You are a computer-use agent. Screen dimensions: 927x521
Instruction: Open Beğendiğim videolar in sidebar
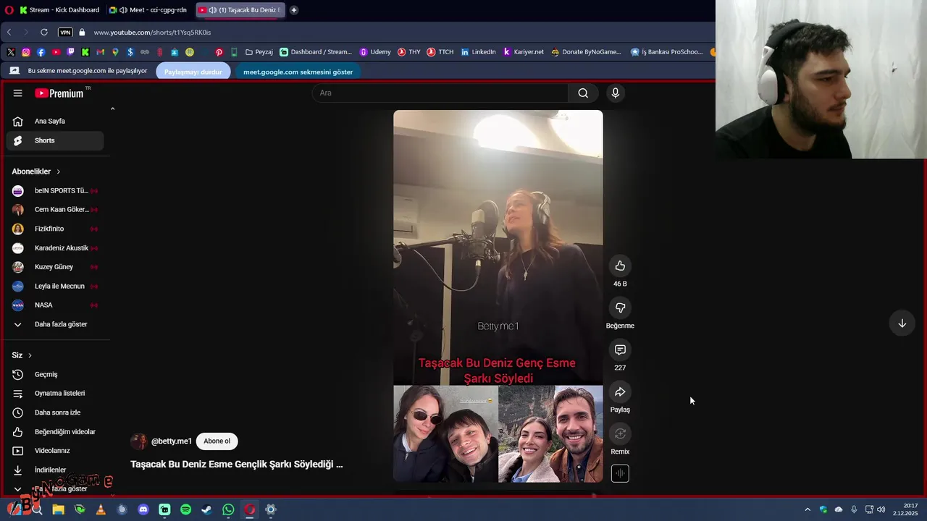[x=55, y=431]
